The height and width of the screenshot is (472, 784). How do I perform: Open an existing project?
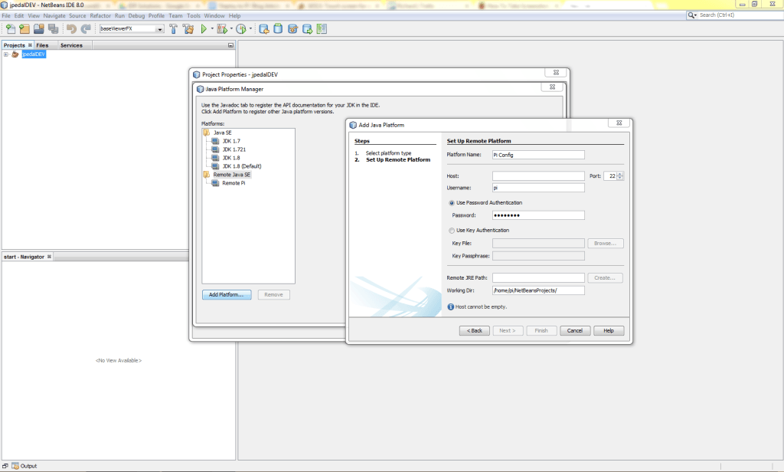click(x=41, y=28)
